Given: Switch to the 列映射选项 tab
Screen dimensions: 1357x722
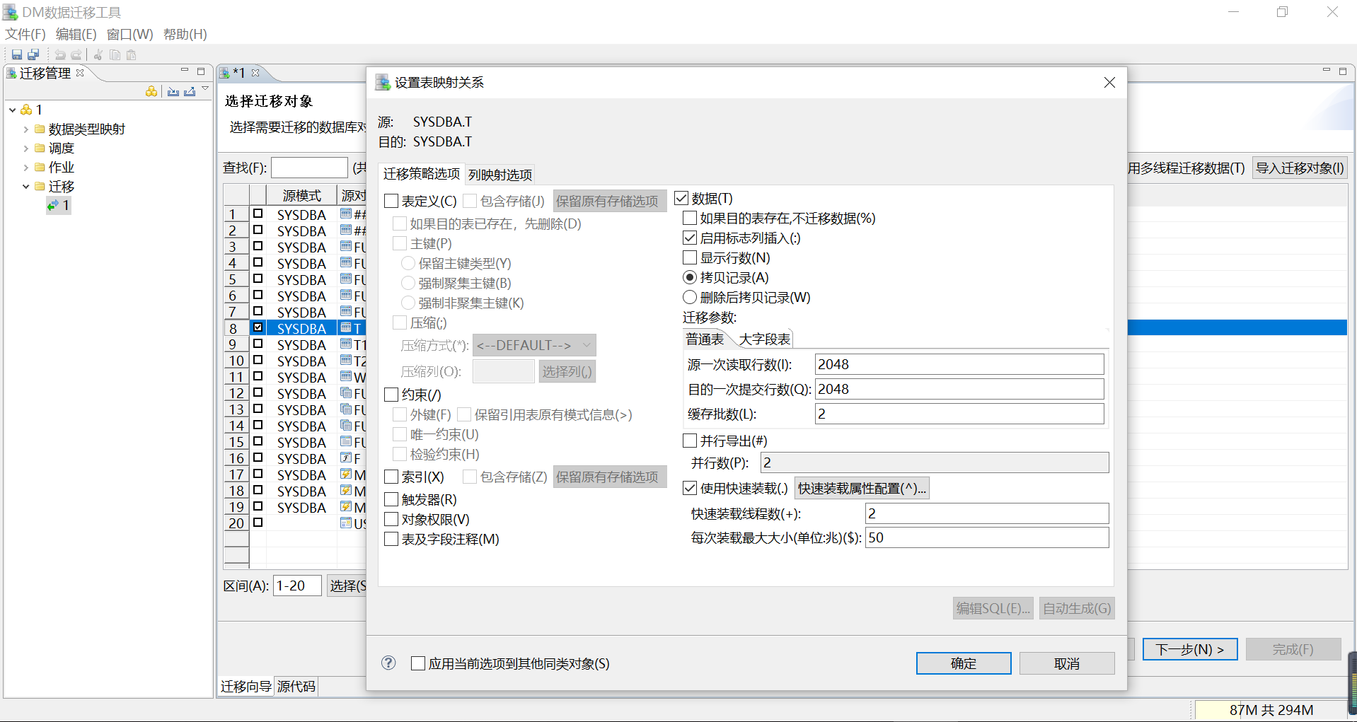Looking at the screenshot, I should [500, 175].
